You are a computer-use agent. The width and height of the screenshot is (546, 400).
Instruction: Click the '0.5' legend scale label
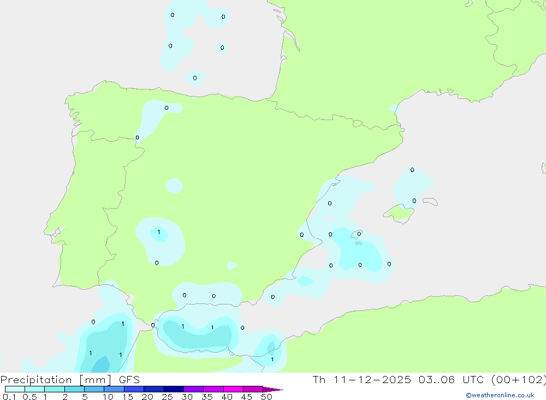29,397
